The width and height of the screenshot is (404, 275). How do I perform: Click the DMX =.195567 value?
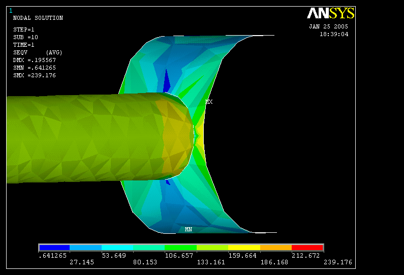35,60
